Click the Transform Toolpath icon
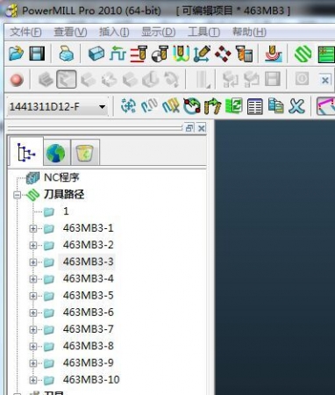Screen dimensions: 335x395 pos(128,106)
